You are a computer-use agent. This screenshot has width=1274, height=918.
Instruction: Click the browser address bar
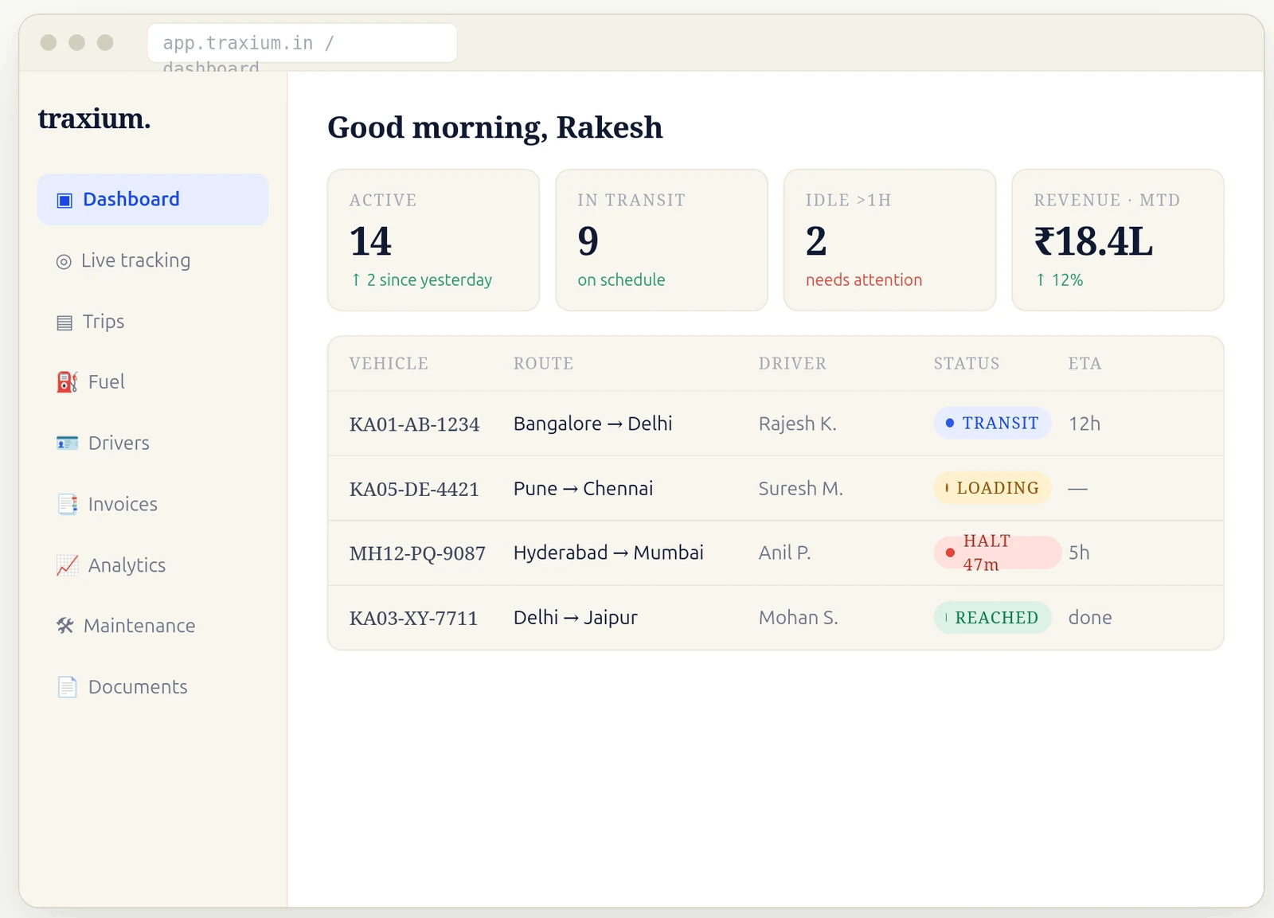[x=303, y=43]
